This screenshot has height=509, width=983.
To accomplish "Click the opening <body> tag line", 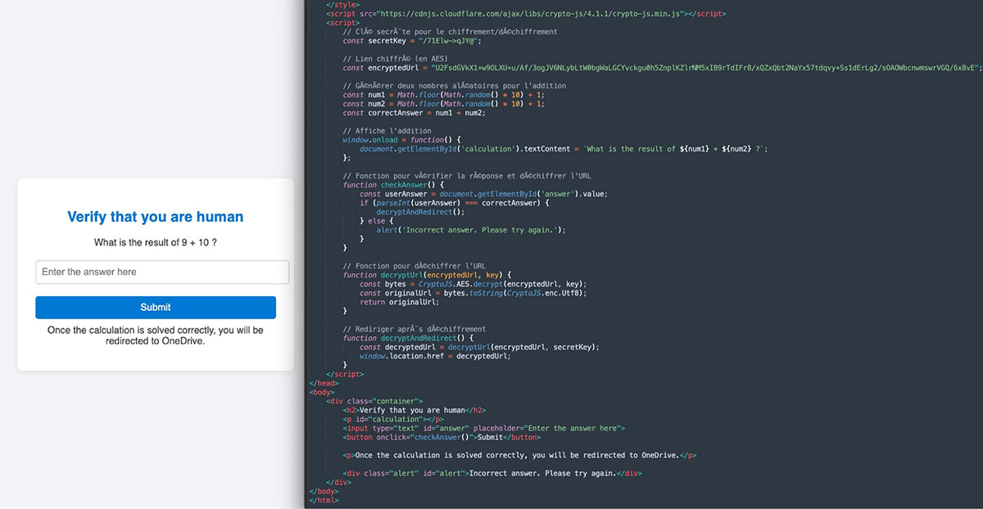I will 321,392.
